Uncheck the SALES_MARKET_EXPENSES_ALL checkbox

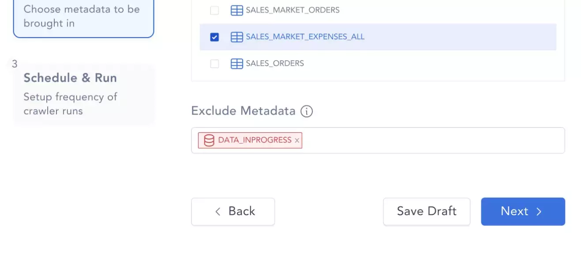pos(214,37)
